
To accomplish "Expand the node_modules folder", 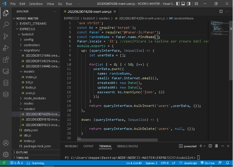I will [x=36, y=98].
